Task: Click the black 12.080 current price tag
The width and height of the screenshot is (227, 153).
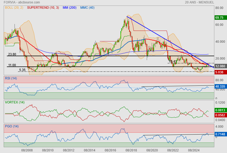Action: click(220, 66)
